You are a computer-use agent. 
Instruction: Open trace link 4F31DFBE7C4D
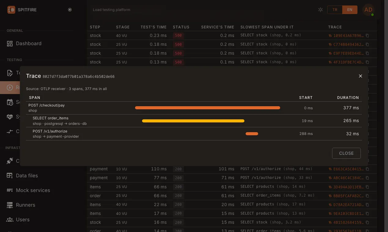point(346,62)
